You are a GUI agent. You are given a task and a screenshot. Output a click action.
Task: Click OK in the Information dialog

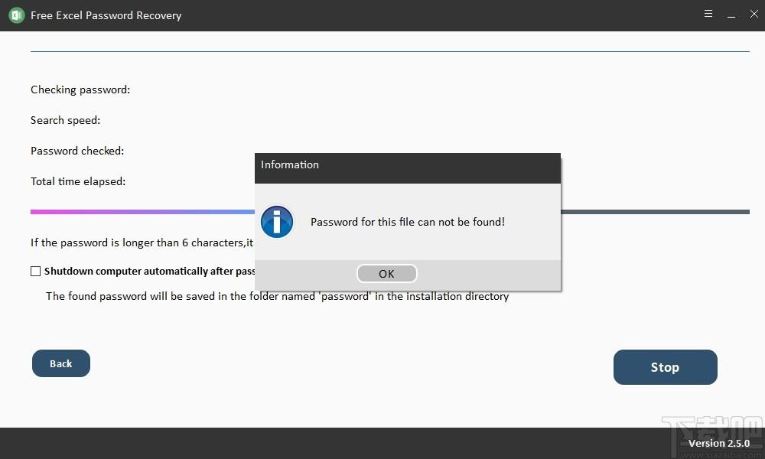coord(386,274)
